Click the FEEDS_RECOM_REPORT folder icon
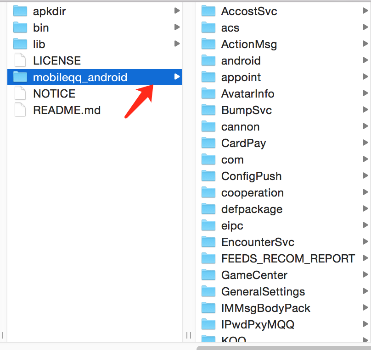The image size is (371, 350). pos(208,258)
